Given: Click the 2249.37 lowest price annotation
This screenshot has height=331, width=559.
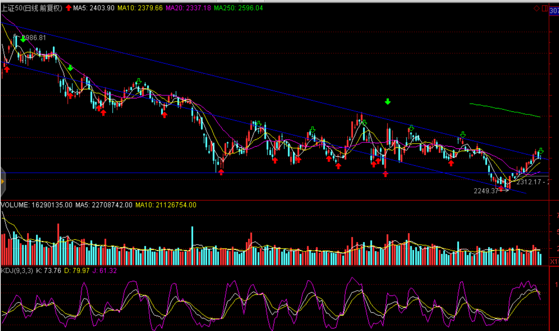Looking at the screenshot, I should point(486,191).
